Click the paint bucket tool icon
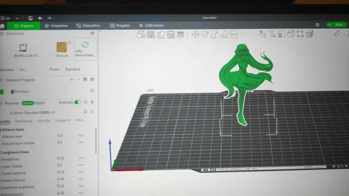Viewport: 349px width, 196px height. pos(263,34)
